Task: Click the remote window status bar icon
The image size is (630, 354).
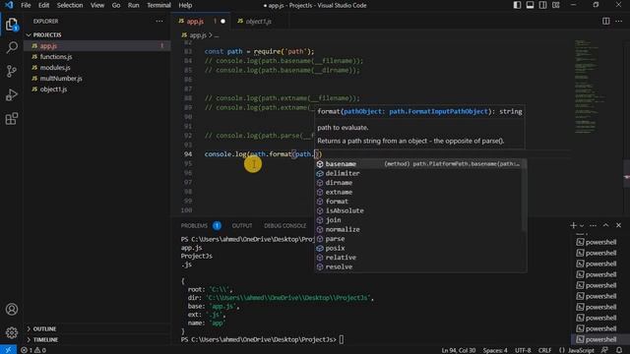Action: click(x=8, y=350)
